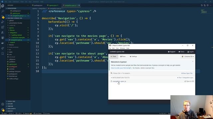Click the How to write your first test link
The height and width of the screenshot is (119, 213).
point(120,68)
